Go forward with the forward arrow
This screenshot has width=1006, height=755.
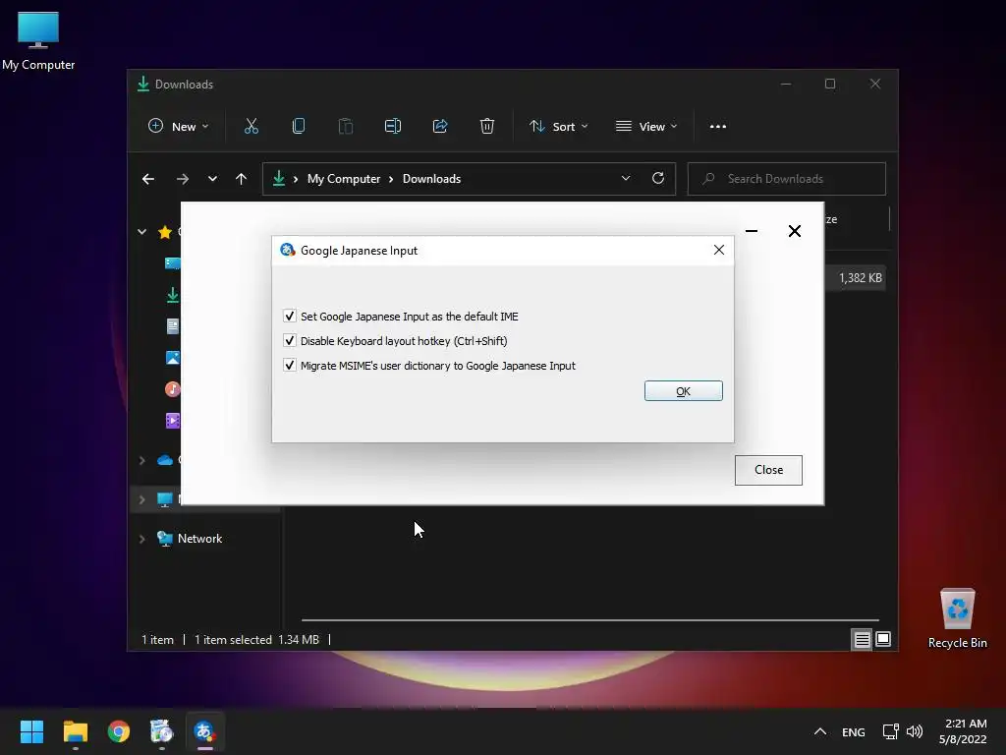tap(183, 179)
